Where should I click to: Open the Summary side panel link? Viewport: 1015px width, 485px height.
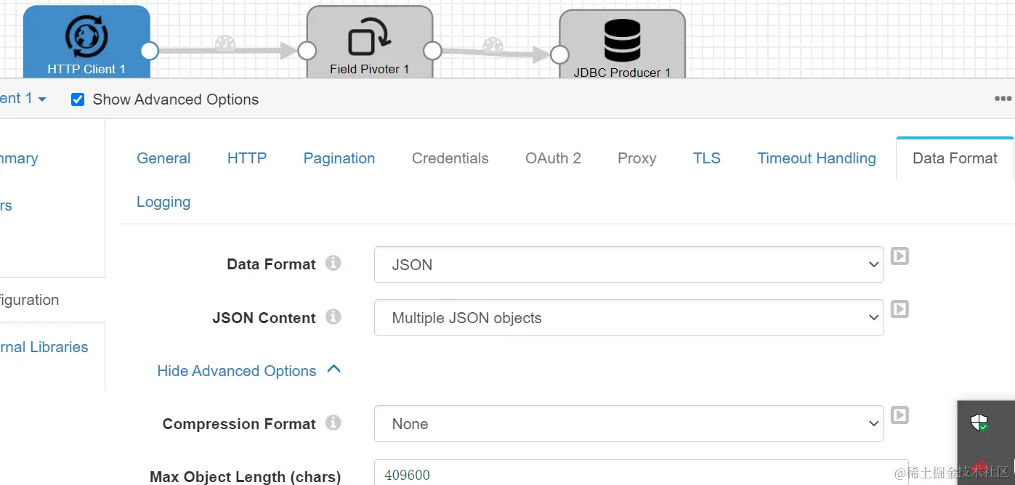pos(19,158)
